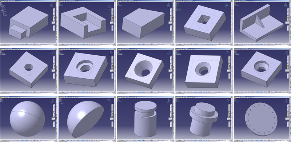This screenshot has height=142, width=291.
Task: Click the compass in the flanged shaft screenshot
Action: [x=227, y=101]
